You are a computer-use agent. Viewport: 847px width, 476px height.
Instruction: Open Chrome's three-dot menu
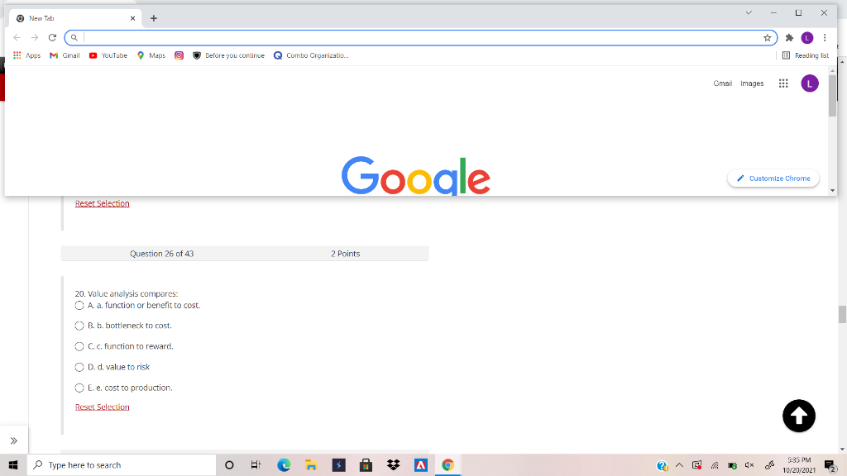pos(824,37)
